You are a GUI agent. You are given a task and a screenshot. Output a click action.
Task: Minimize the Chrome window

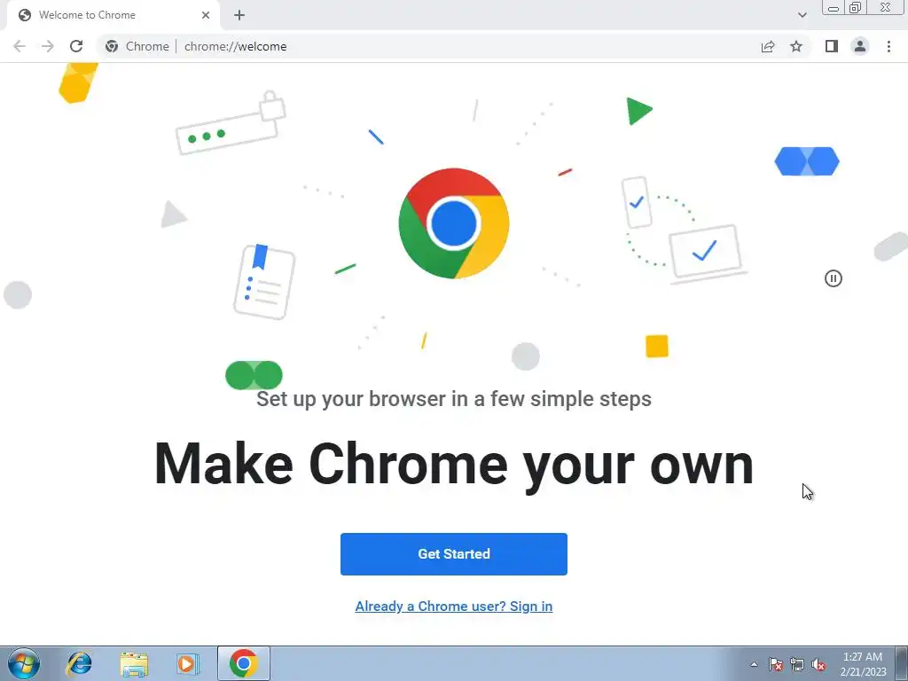834,8
